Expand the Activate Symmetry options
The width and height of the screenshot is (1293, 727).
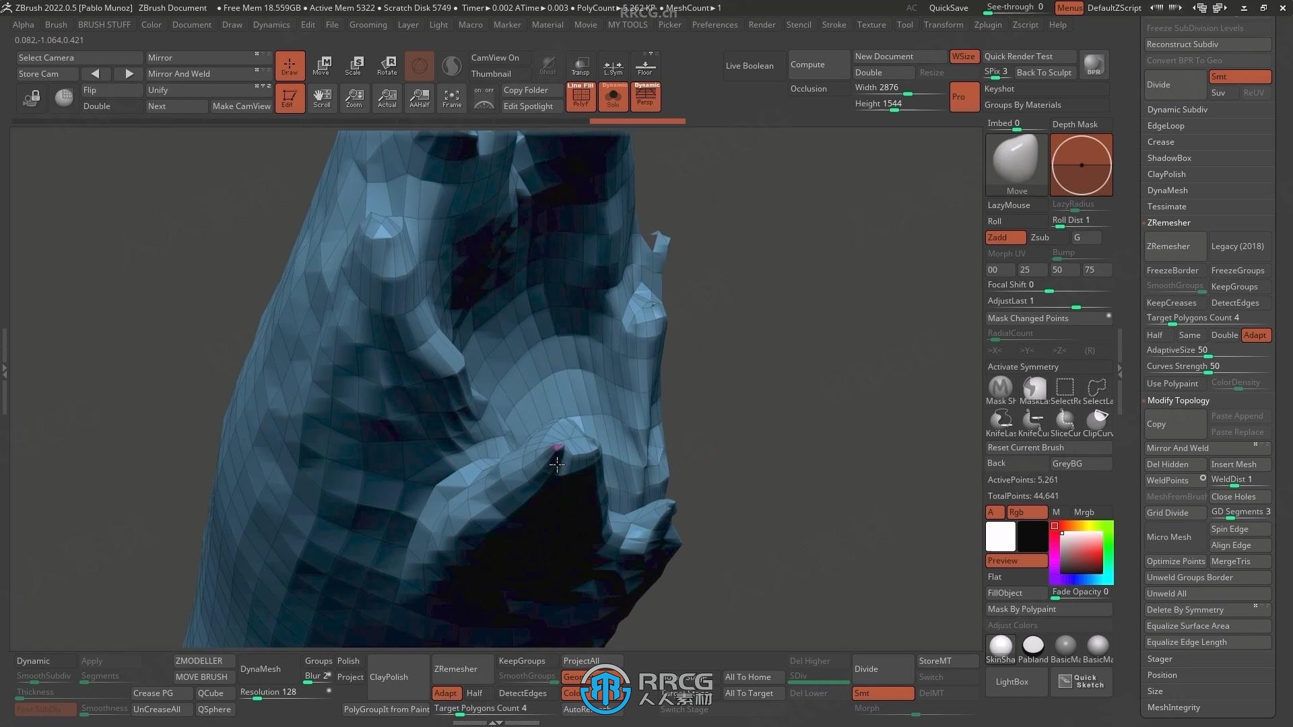click(x=1119, y=366)
